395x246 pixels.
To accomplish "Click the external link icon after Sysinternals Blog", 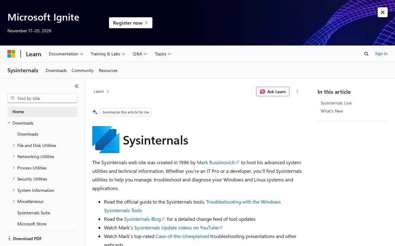I will coord(163,219).
